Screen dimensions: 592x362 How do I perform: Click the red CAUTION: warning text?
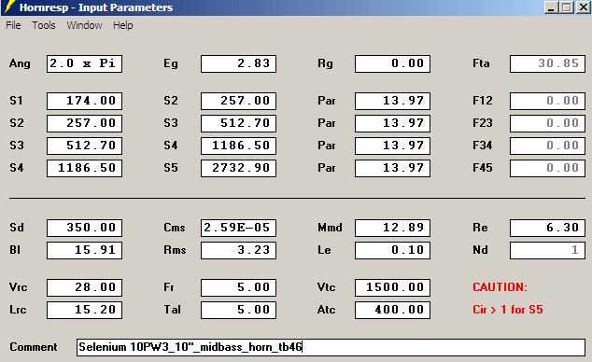(x=500, y=287)
